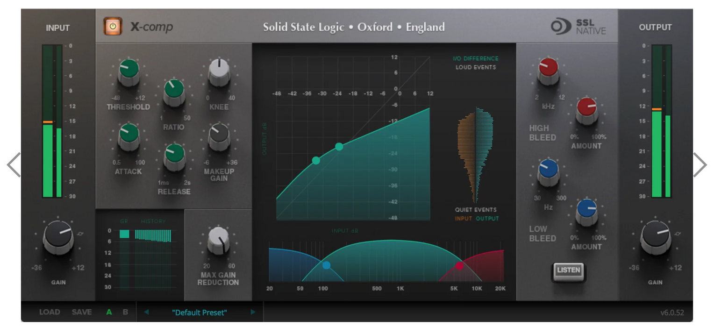Click the red High Bleed kHz knob
Image resolution: width=714 pixels, height=327 pixels.
(x=548, y=72)
